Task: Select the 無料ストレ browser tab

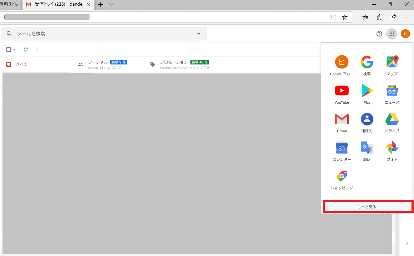Action: [x=10, y=5]
